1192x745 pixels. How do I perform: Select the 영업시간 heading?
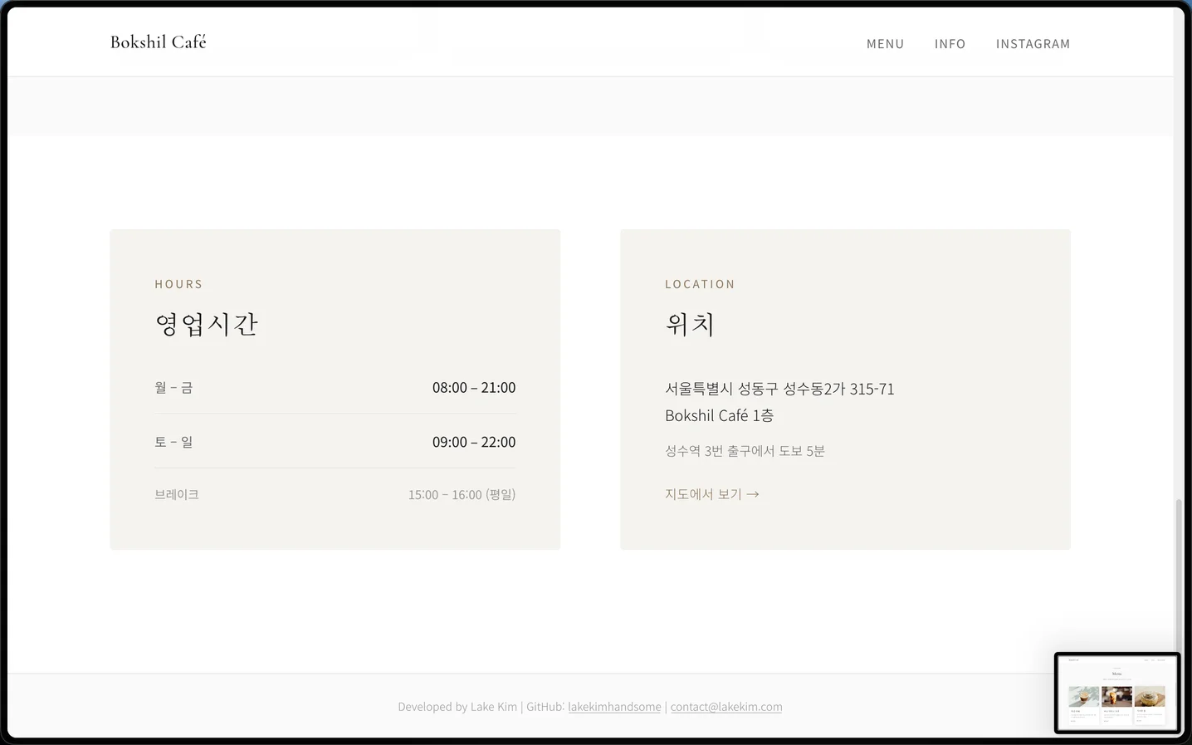(x=207, y=324)
